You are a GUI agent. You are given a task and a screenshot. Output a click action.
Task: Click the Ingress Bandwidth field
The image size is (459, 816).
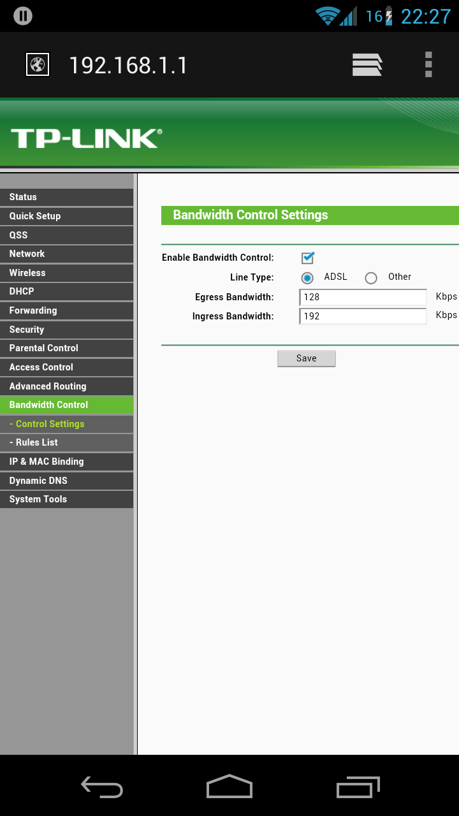(363, 316)
